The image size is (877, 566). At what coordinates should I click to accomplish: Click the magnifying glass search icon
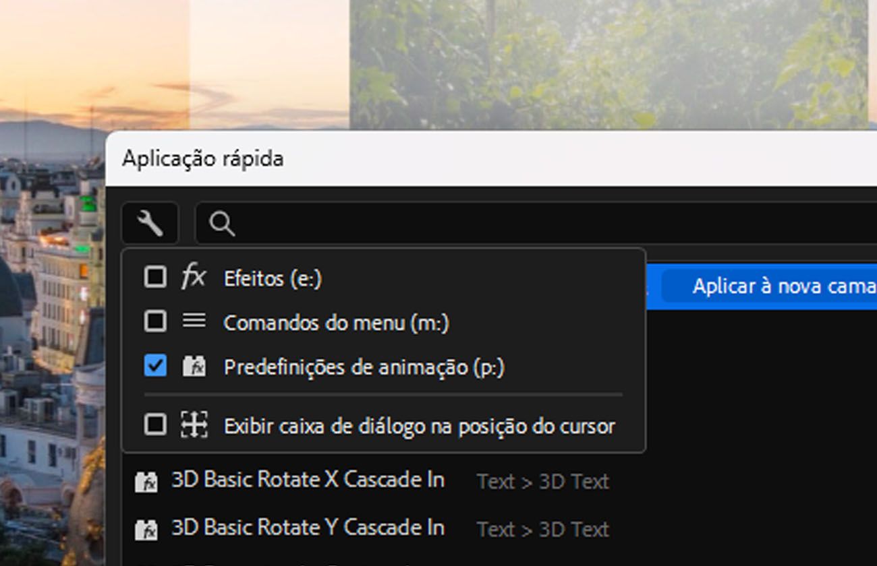point(222,224)
